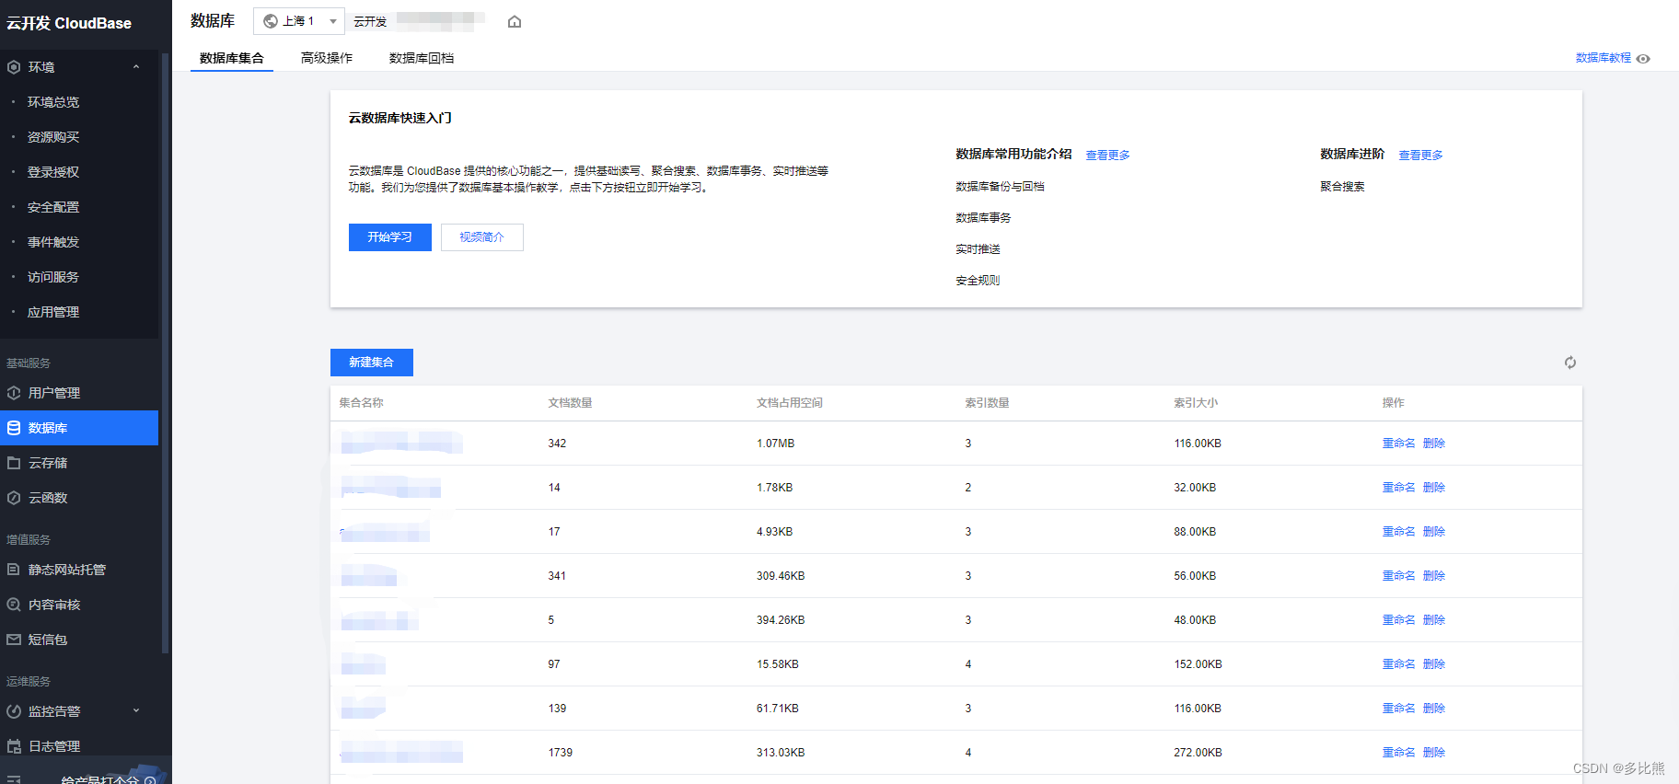Click the 用户管理 shield icon

(14, 393)
